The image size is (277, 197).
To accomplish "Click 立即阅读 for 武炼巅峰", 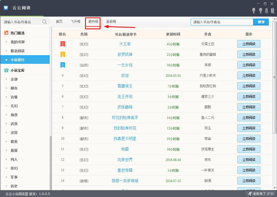I will pyautogui.click(x=249, y=107).
